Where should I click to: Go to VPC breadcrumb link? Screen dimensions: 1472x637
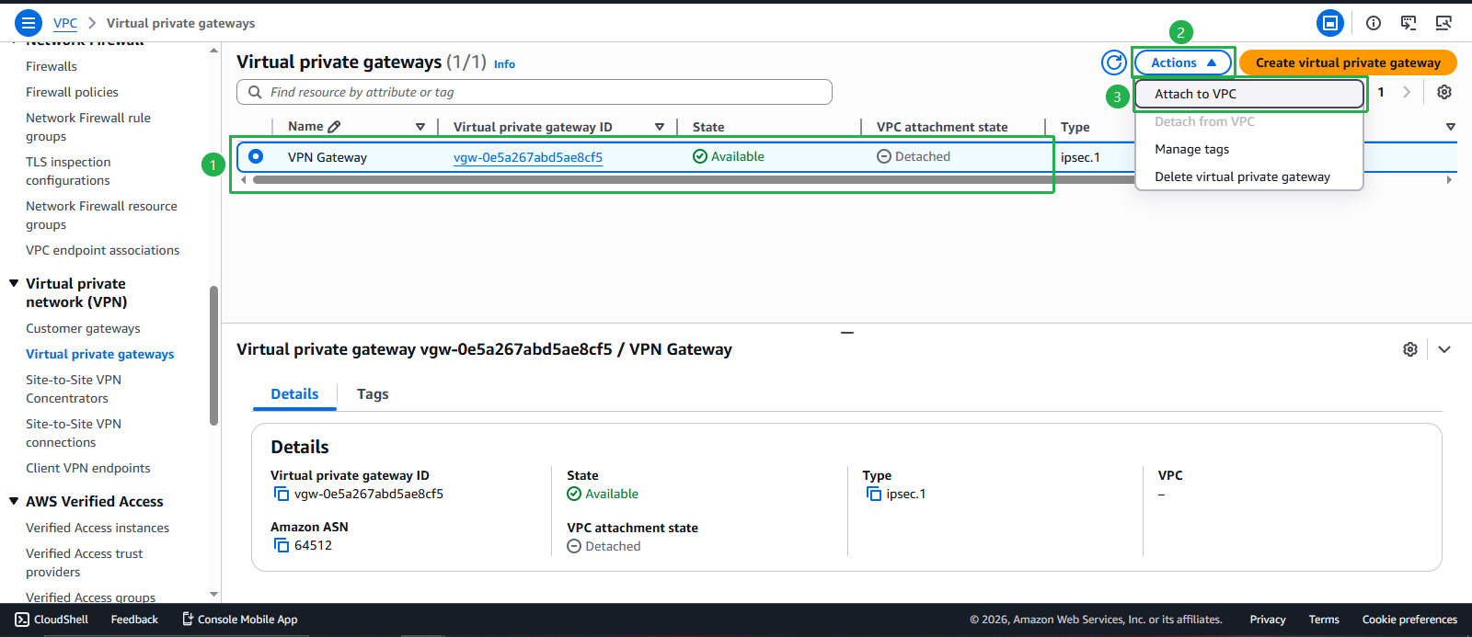65,23
